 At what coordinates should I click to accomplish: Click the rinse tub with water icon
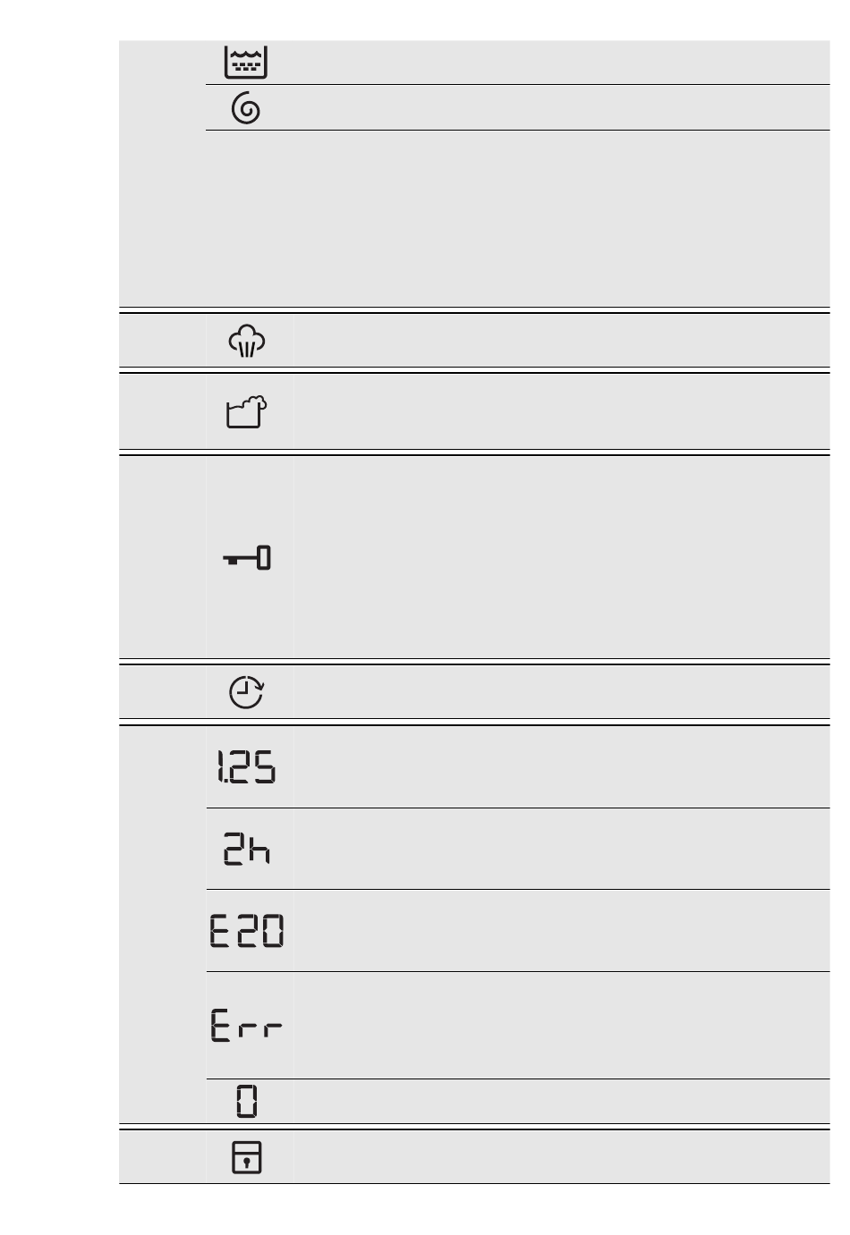click(x=245, y=62)
